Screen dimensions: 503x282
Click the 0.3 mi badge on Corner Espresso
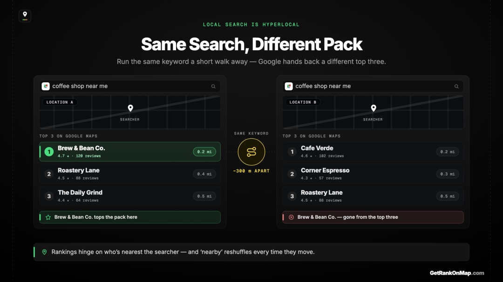pyautogui.click(x=448, y=174)
